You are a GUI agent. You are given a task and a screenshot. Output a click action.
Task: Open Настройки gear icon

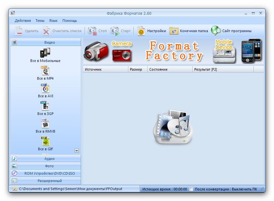pos(141,31)
